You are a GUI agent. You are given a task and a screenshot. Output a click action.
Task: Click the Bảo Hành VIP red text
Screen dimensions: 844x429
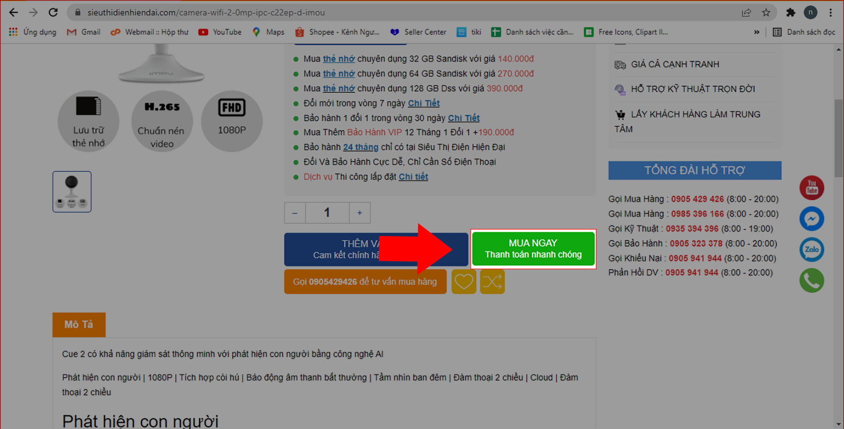click(x=374, y=132)
